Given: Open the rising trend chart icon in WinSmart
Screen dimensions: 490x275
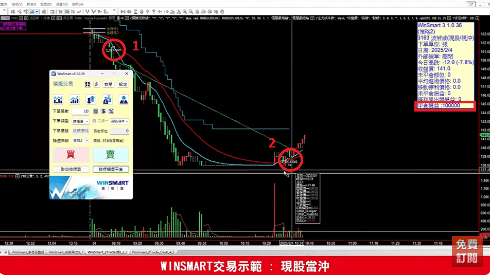Looking at the screenshot, I should [74, 100].
